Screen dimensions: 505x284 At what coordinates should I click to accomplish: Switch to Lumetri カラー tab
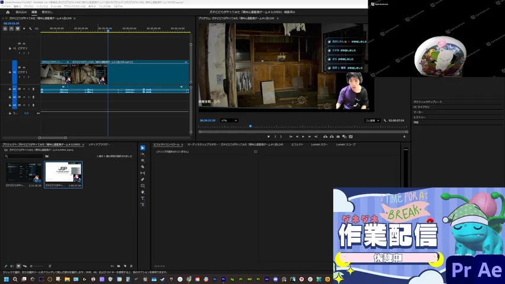(x=320, y=144)
